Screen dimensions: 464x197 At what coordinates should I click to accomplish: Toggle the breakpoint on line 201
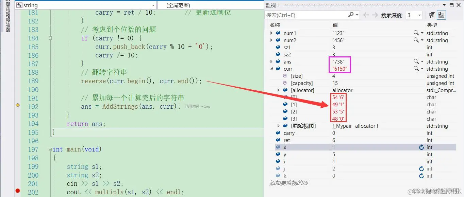click(18, 184)
